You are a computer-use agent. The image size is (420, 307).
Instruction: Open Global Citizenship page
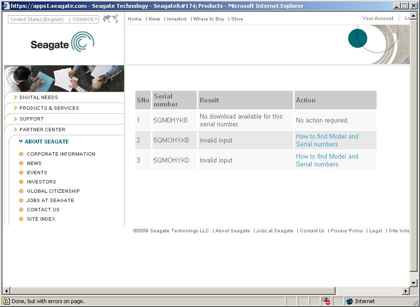53,191
